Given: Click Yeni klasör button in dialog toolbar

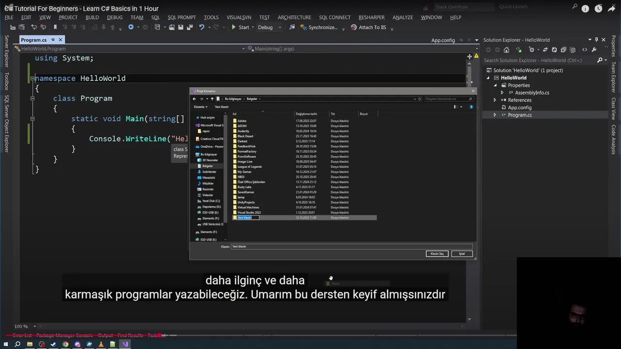Looking at the screenshot, I should [x=221, y=107].
